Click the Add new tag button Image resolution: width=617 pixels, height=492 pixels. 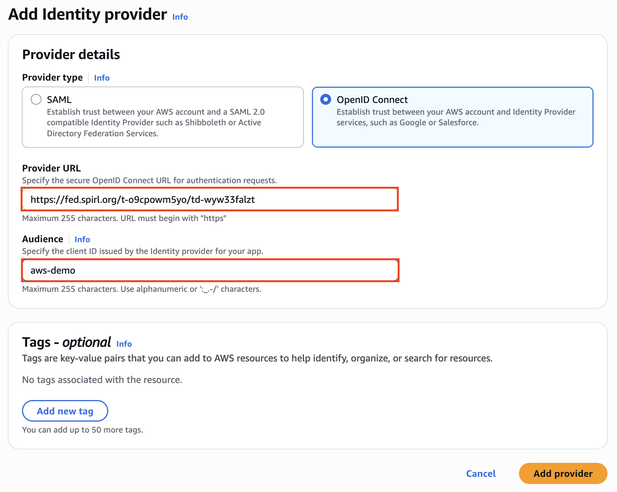pos(65,411)
